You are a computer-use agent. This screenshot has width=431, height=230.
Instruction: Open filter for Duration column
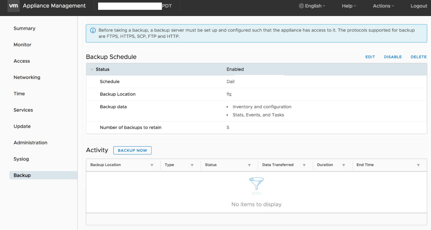(343, 165)
